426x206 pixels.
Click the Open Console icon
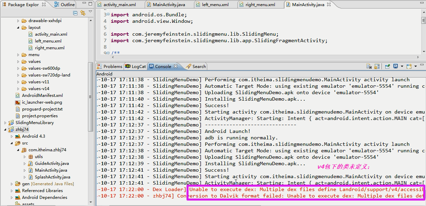[x=409, y=67]
